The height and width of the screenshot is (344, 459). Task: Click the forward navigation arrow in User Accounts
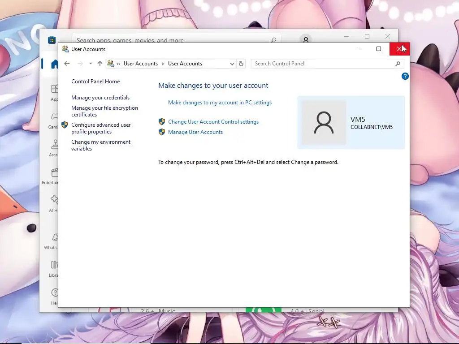80,64
